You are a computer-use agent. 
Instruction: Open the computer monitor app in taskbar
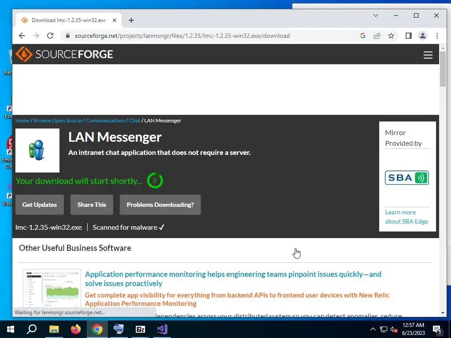click(x=119, y=329)
